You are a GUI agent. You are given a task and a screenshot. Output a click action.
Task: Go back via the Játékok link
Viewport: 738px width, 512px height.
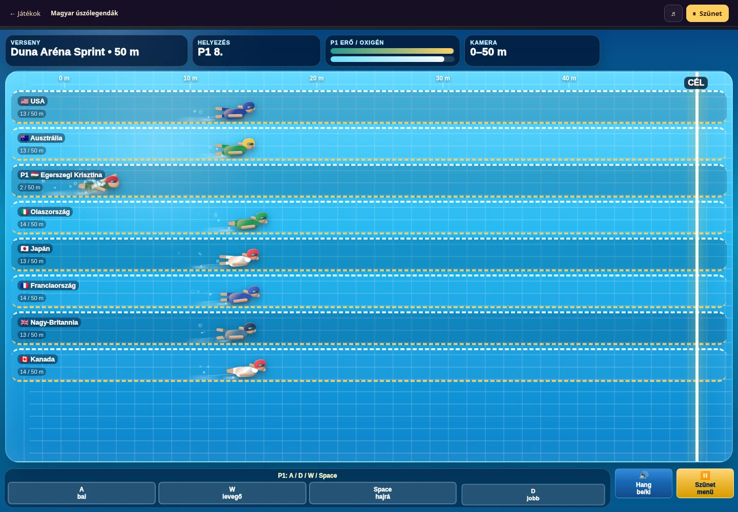[x=25, y=14]
